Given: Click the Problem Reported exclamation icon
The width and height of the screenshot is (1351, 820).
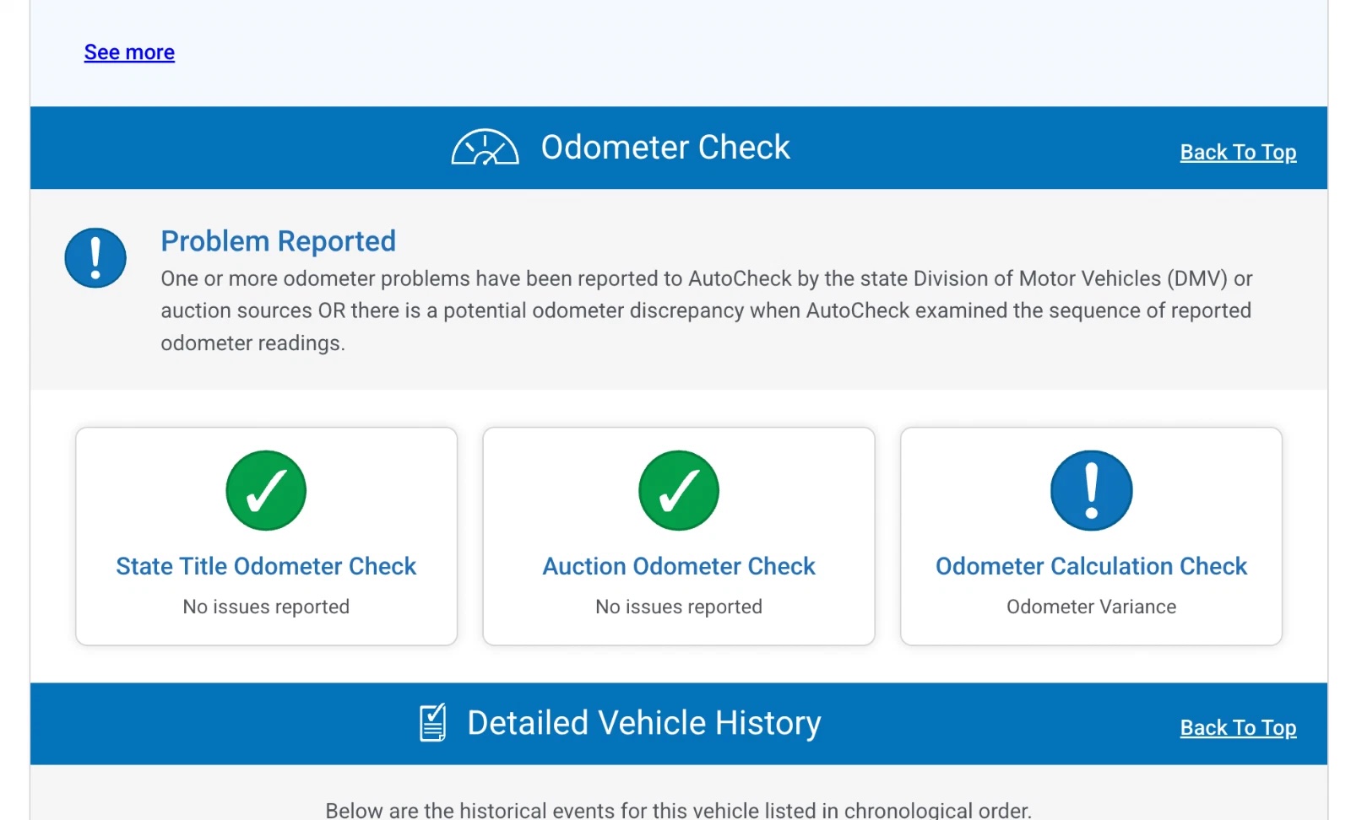Looking at the screenshot, I should [95, 258].
